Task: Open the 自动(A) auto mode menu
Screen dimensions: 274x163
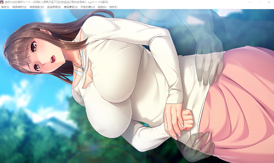Action: [x=102, y=7]
